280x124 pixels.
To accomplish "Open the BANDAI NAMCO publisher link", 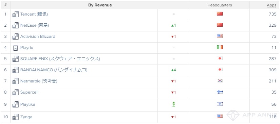I will pyautogui.click(x=54, y=70).
